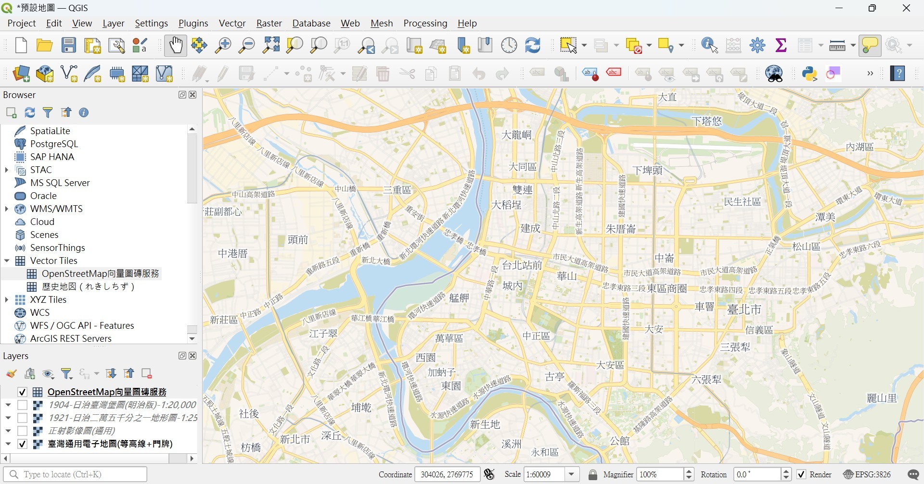
Task: Toggle the Render checkbox in status bar
Action: 801,474
